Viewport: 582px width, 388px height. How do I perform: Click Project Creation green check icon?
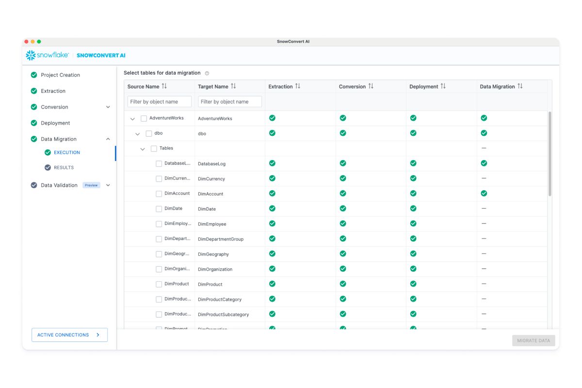point(34,75)
